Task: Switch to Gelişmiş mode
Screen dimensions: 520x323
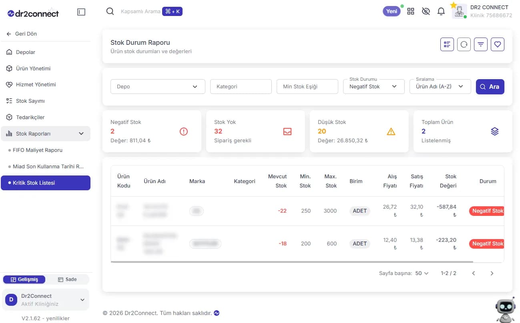Action: pyautogui.click(x=24, y=279)
